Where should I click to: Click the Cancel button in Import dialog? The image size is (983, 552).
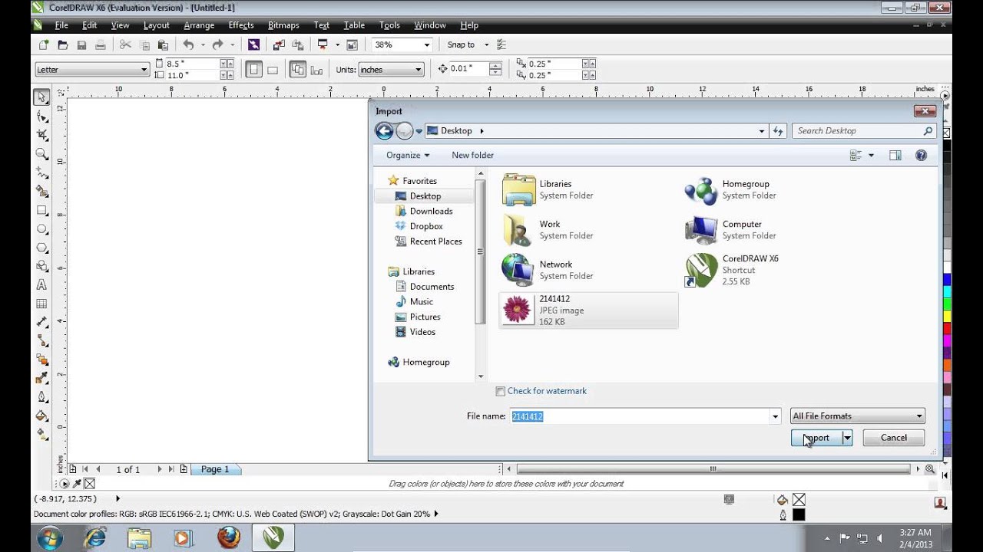click(x=893, y=438)
